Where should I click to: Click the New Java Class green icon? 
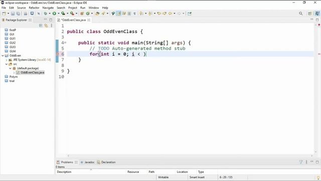[x=88, y=14]
